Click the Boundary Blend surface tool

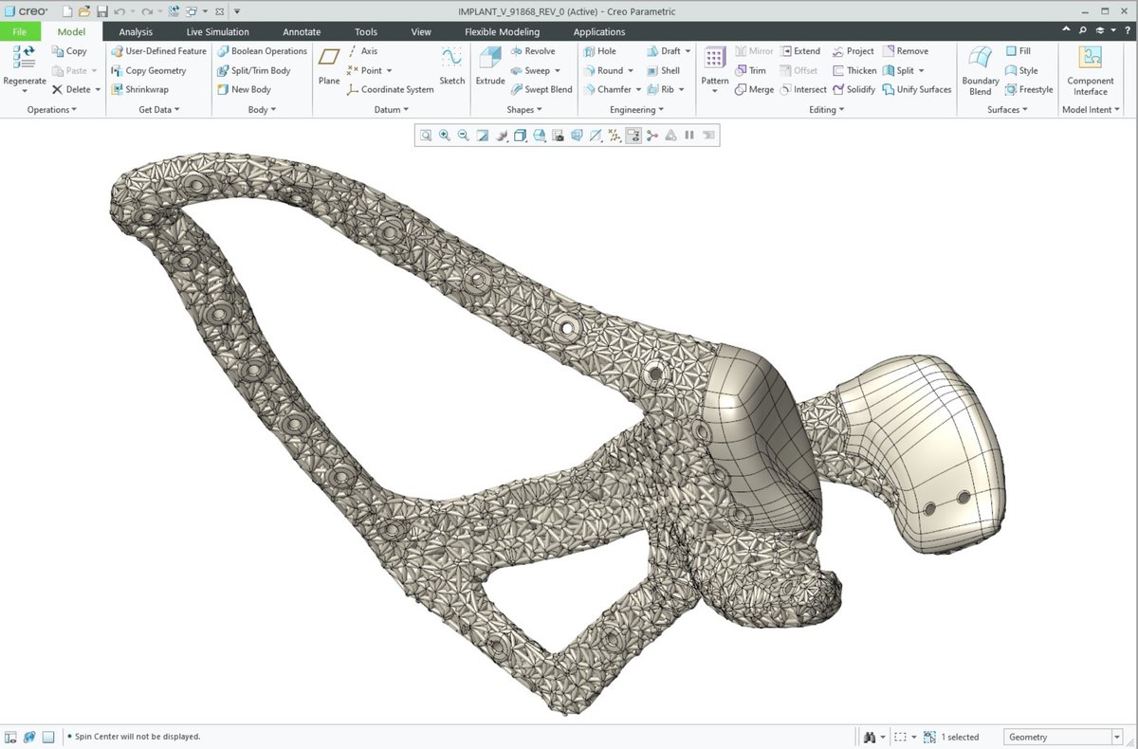[981, 70]
